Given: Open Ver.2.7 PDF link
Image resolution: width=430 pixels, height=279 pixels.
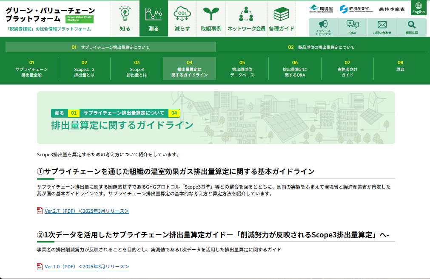Looking at the screenshot, I should point(87,211).
